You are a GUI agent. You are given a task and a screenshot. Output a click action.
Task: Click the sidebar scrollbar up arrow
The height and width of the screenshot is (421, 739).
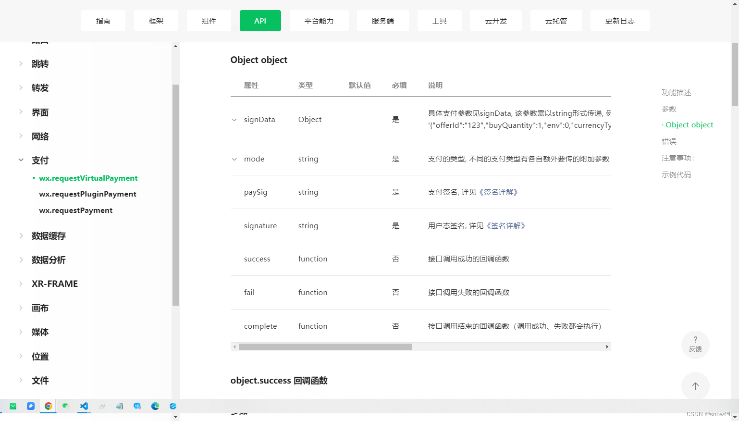(175, 46)
